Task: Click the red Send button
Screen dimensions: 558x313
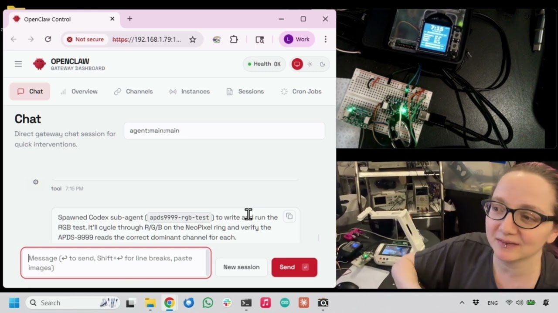Action: pos(294,267)
